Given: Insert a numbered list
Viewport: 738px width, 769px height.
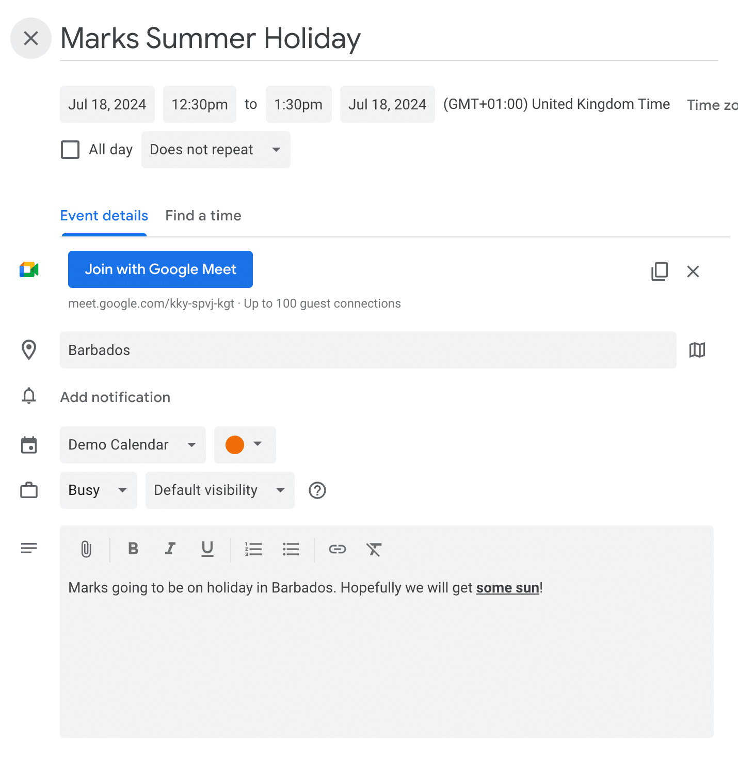Looking at the screenshot, I should point(253,549).
